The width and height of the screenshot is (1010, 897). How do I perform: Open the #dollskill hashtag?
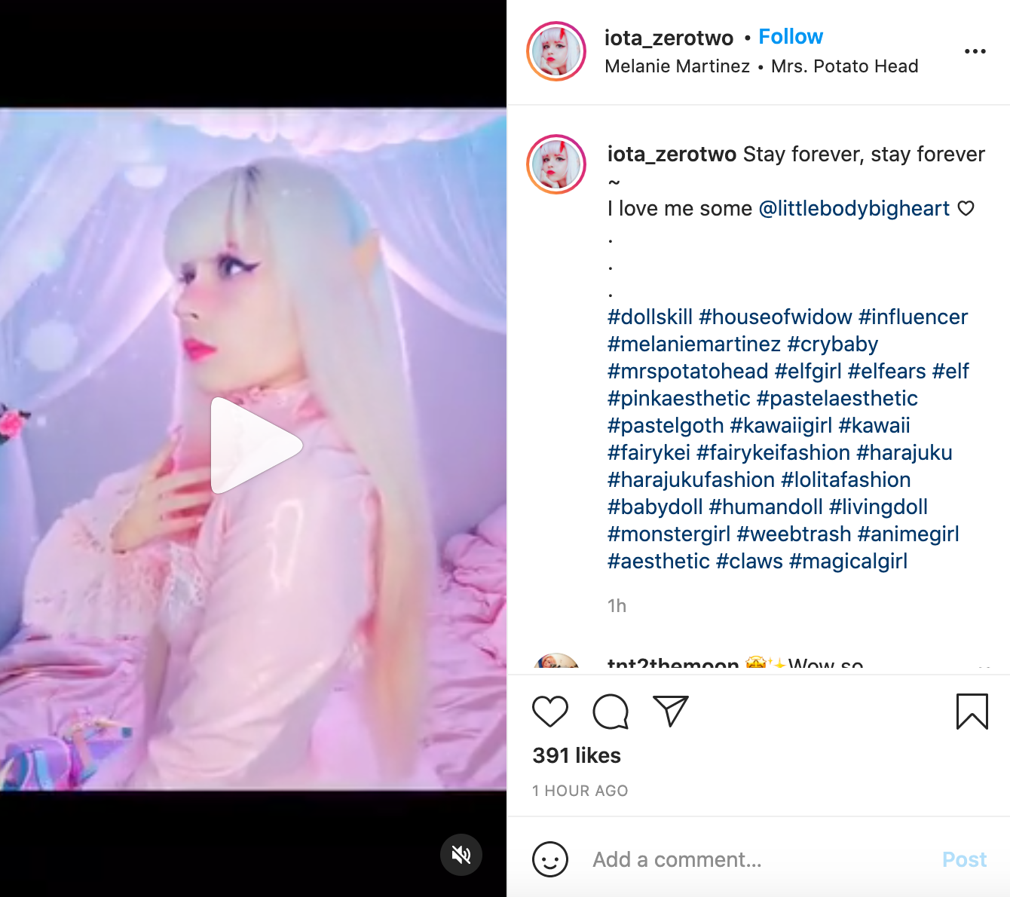click(x=650, y=317)
